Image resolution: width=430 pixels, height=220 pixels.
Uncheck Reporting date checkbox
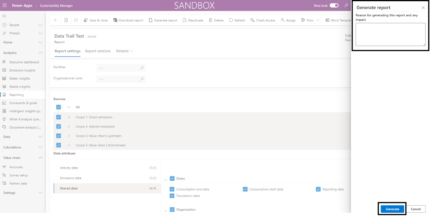[318, 189]
